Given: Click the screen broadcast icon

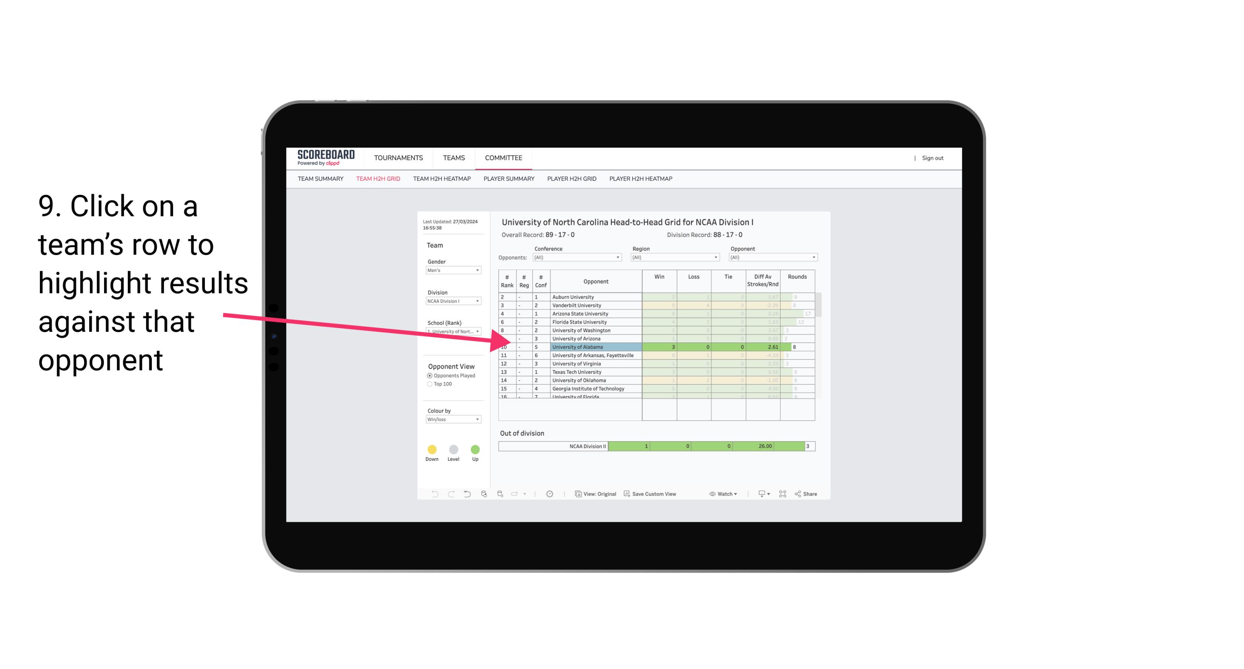Looking at the screenshot, I should (x=758, y=495).
